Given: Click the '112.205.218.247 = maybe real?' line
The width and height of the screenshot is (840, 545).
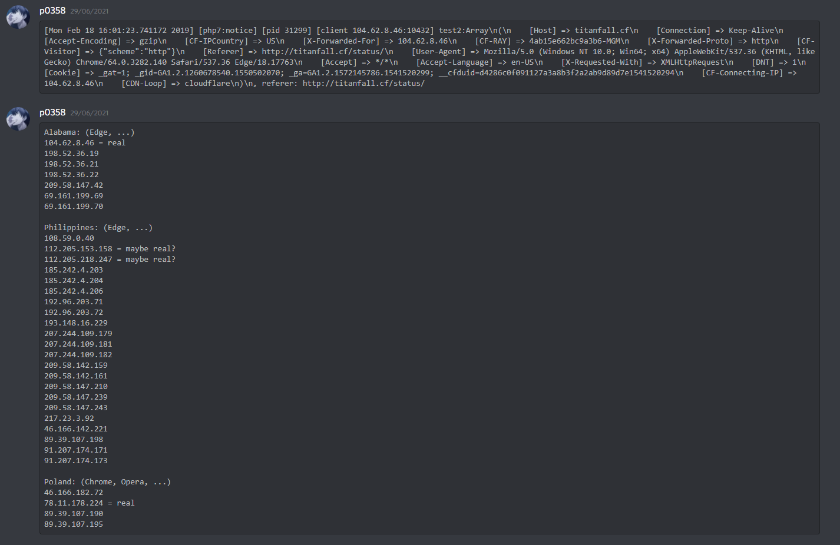Looking at the screenshot, I should tap(110, 260).
